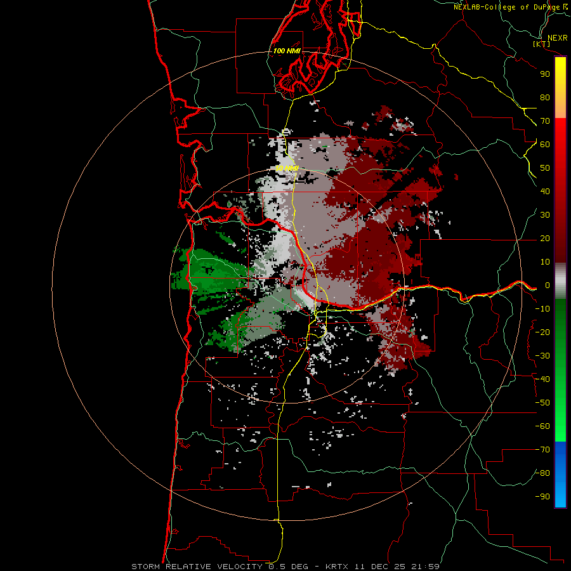Click the "10" value on the velocity scale
The width and height of the screenshot is (571, 571).
(545, 262)
